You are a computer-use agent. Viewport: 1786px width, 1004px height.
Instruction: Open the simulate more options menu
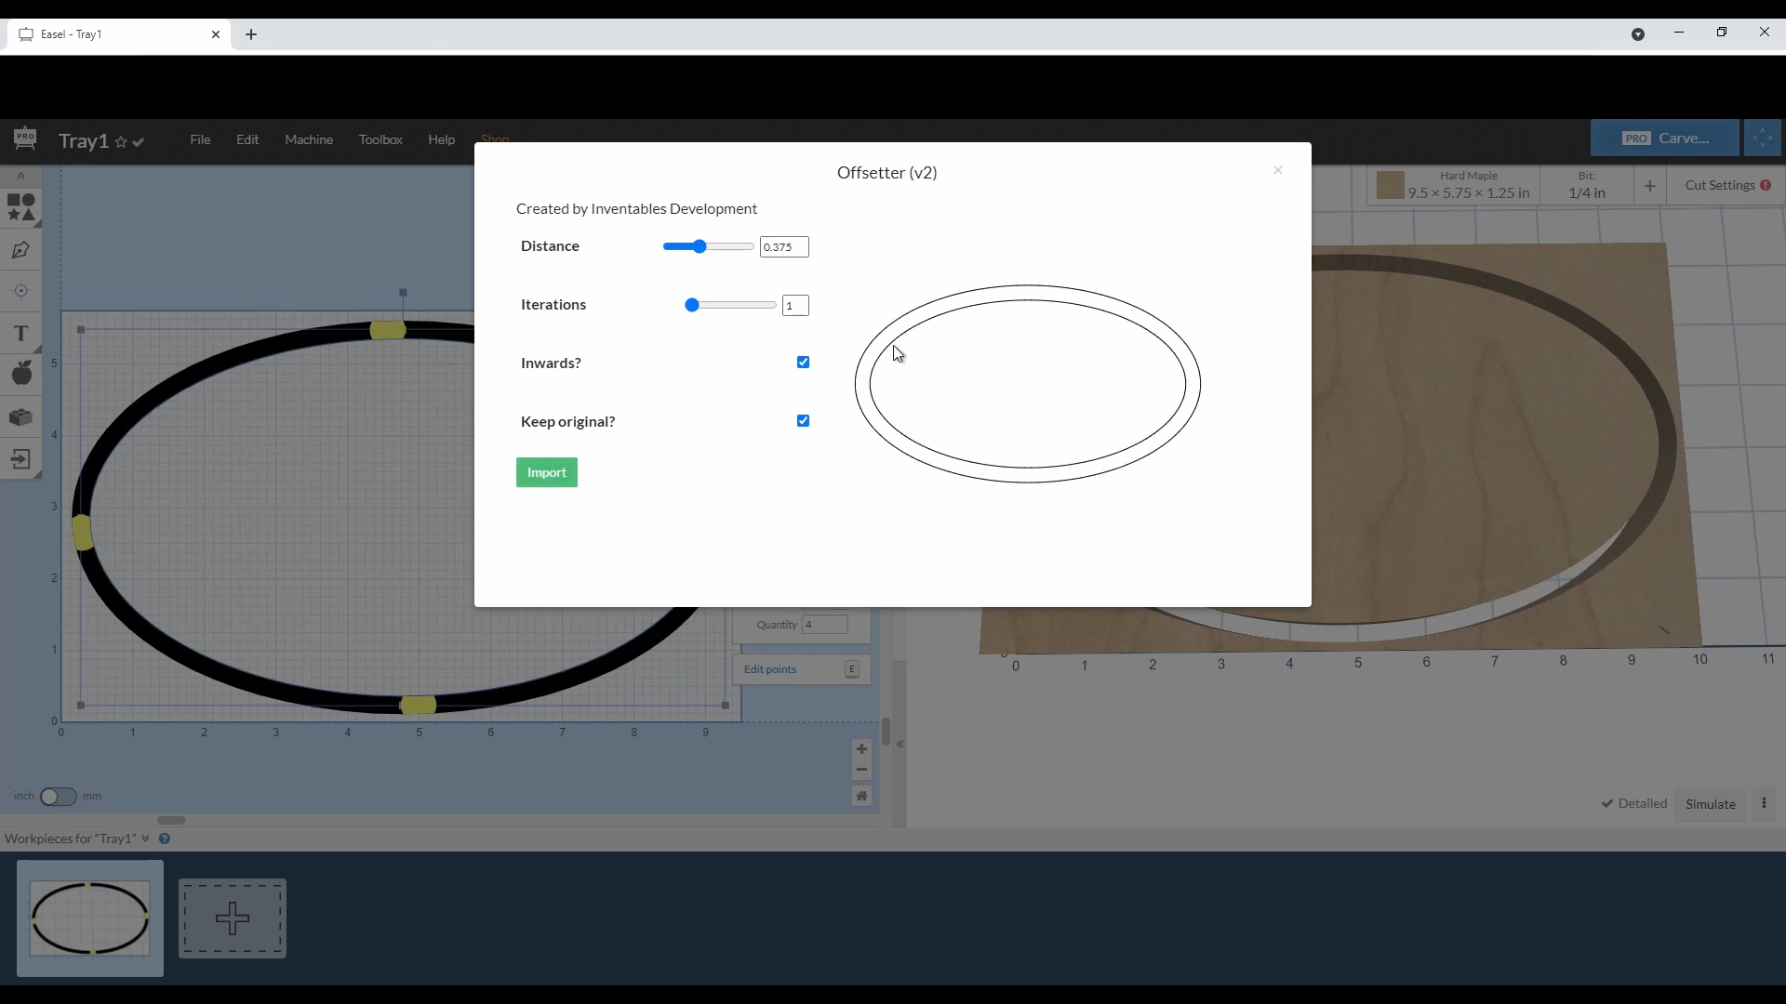click(x=1764, y=804)
